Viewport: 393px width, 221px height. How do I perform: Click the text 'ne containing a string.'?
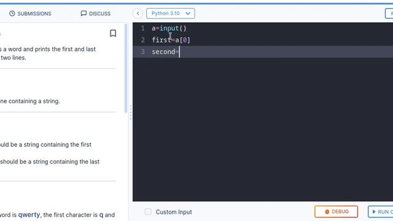click(30, 101)
